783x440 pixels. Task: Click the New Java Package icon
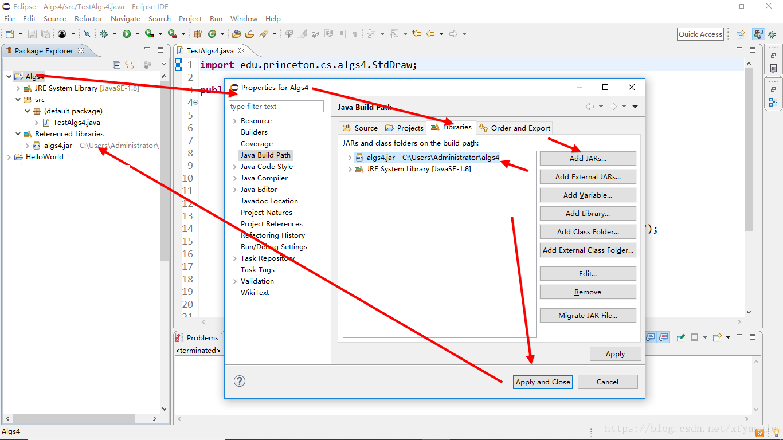[x=198, y=34]
